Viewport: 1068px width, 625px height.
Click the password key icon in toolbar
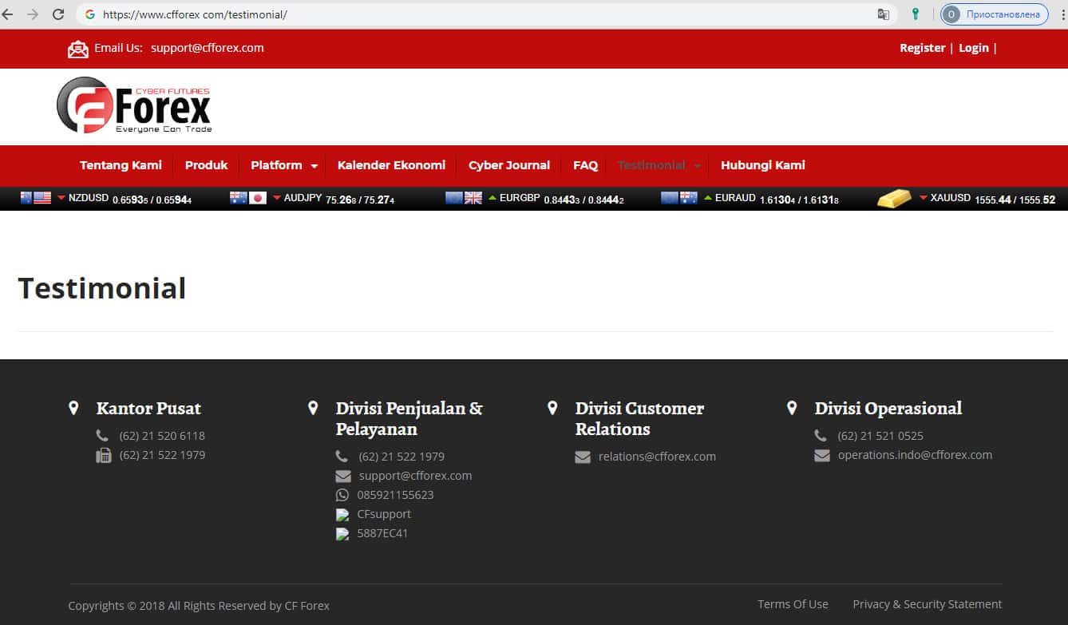916,14
